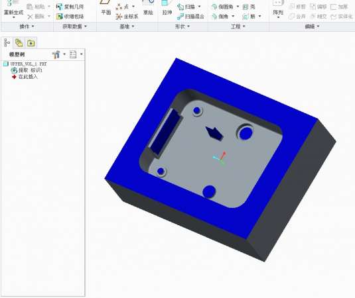Open the model tree settings dropdown
The height and width of the screenshot is (298, 355).
[x=58, y=54]
